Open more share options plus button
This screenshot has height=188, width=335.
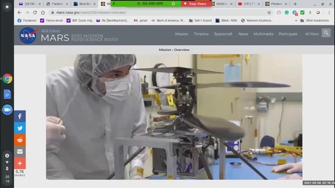point(20,163)
